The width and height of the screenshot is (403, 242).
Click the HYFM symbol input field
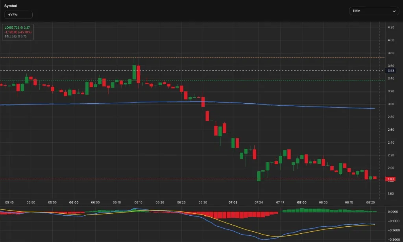pos(18,15)
